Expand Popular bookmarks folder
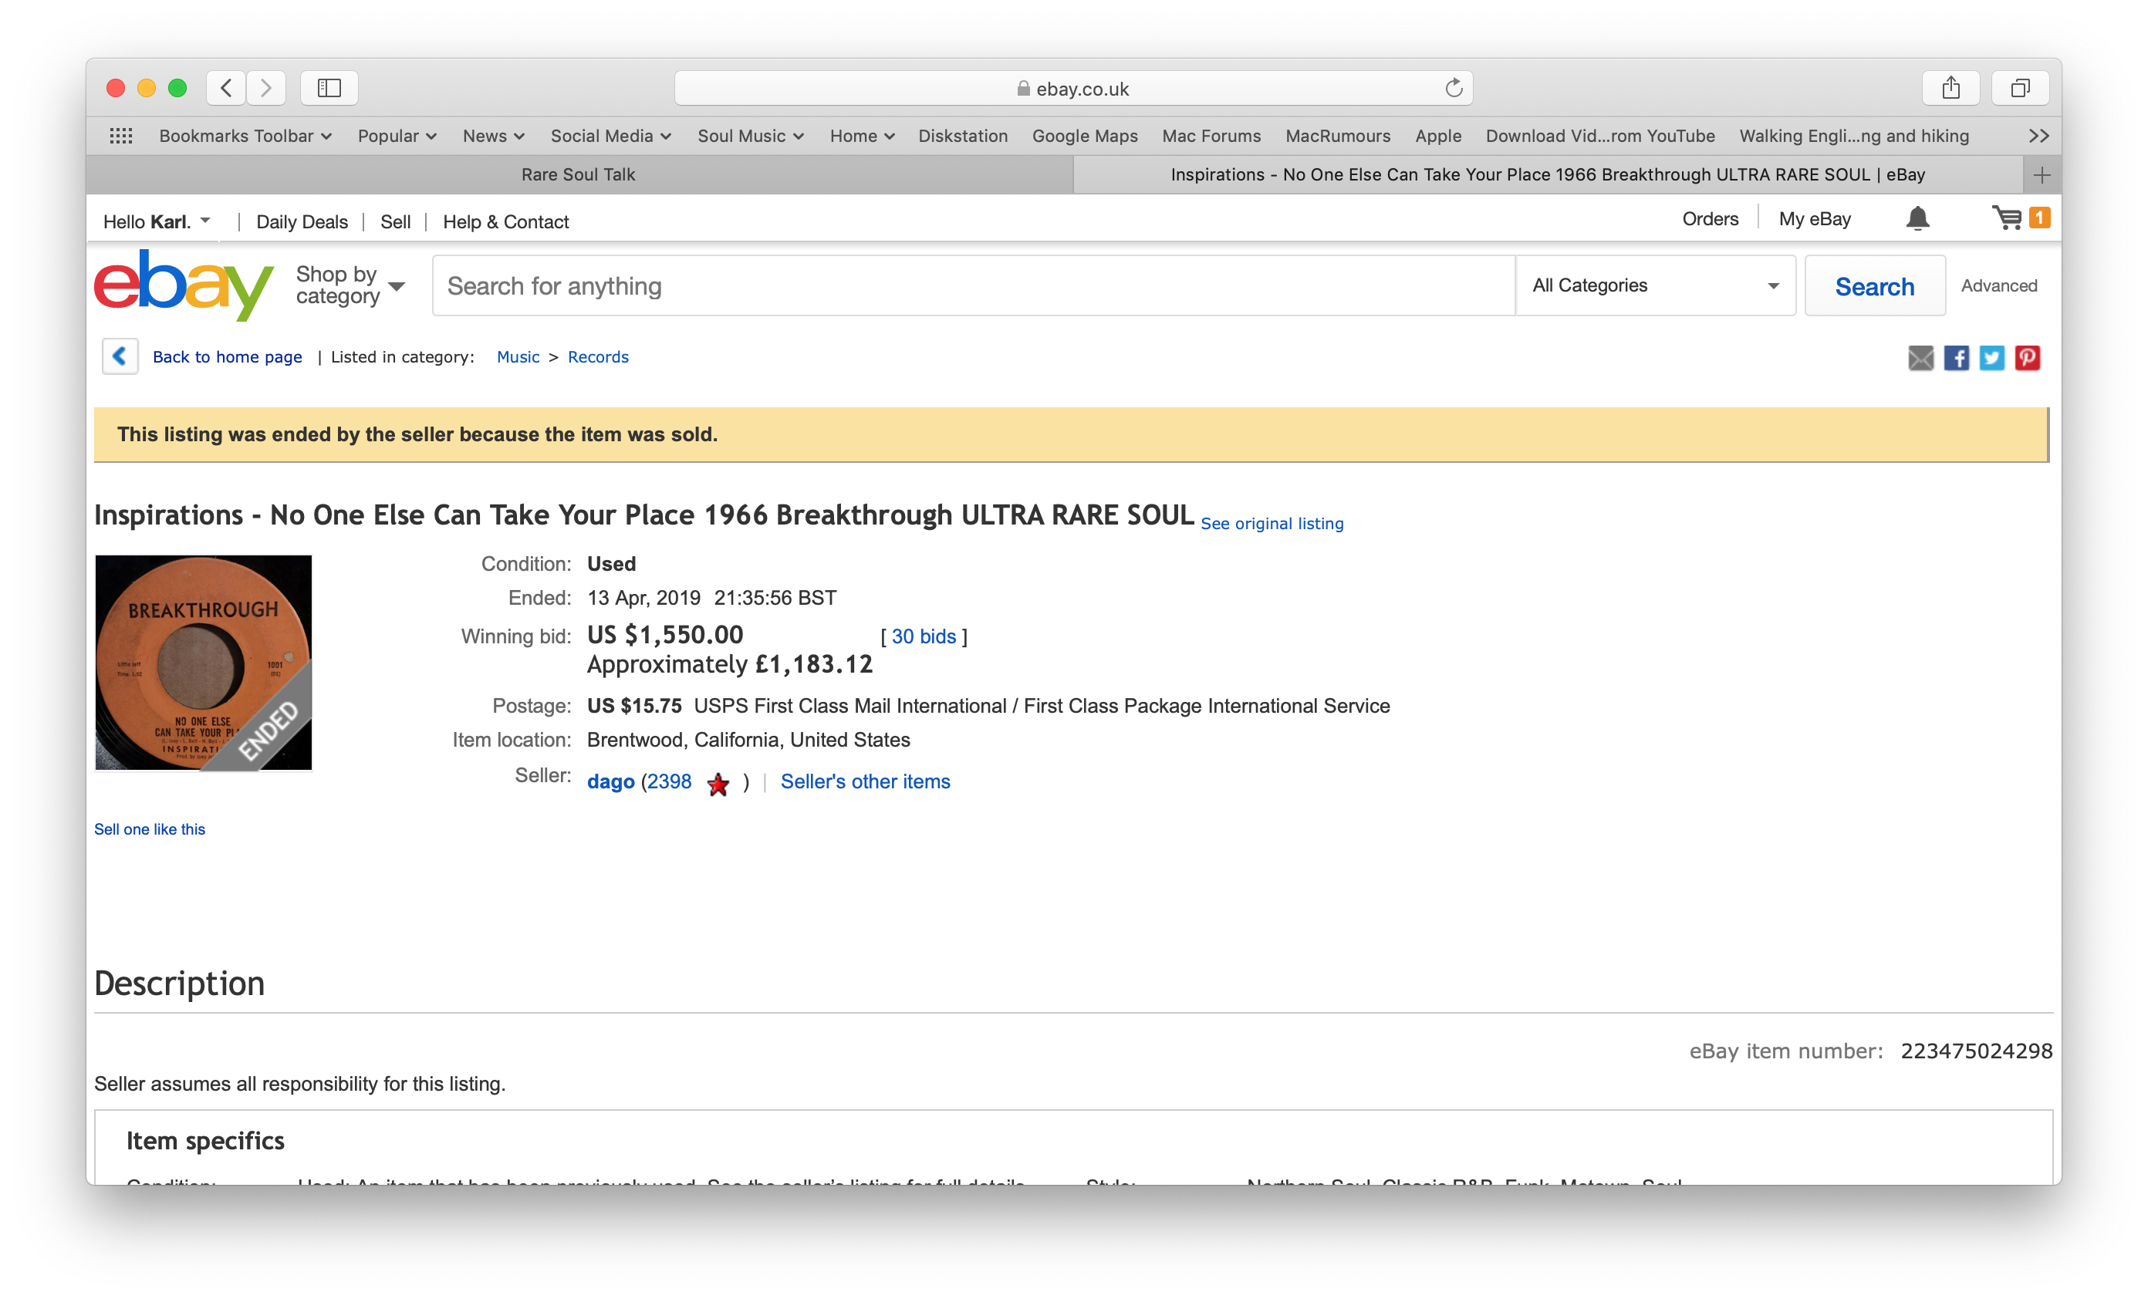The image size is (2148, 1299). coord(397,136)
